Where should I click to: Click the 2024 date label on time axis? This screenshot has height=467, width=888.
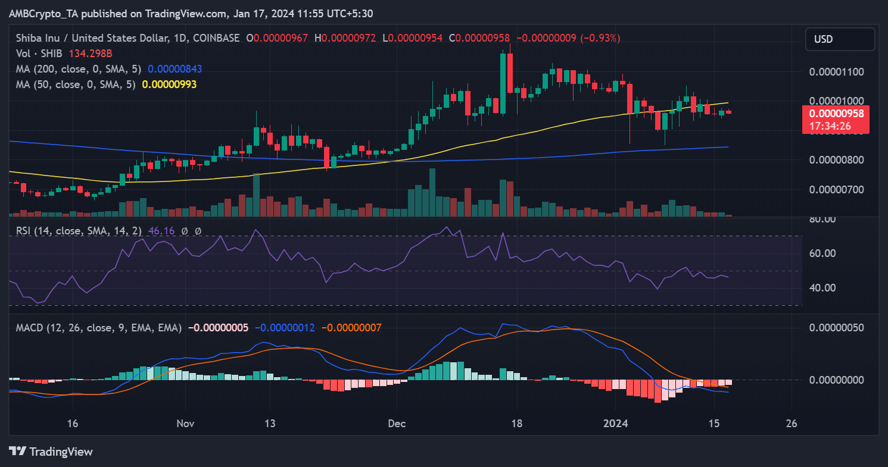[x=616, y=424]
